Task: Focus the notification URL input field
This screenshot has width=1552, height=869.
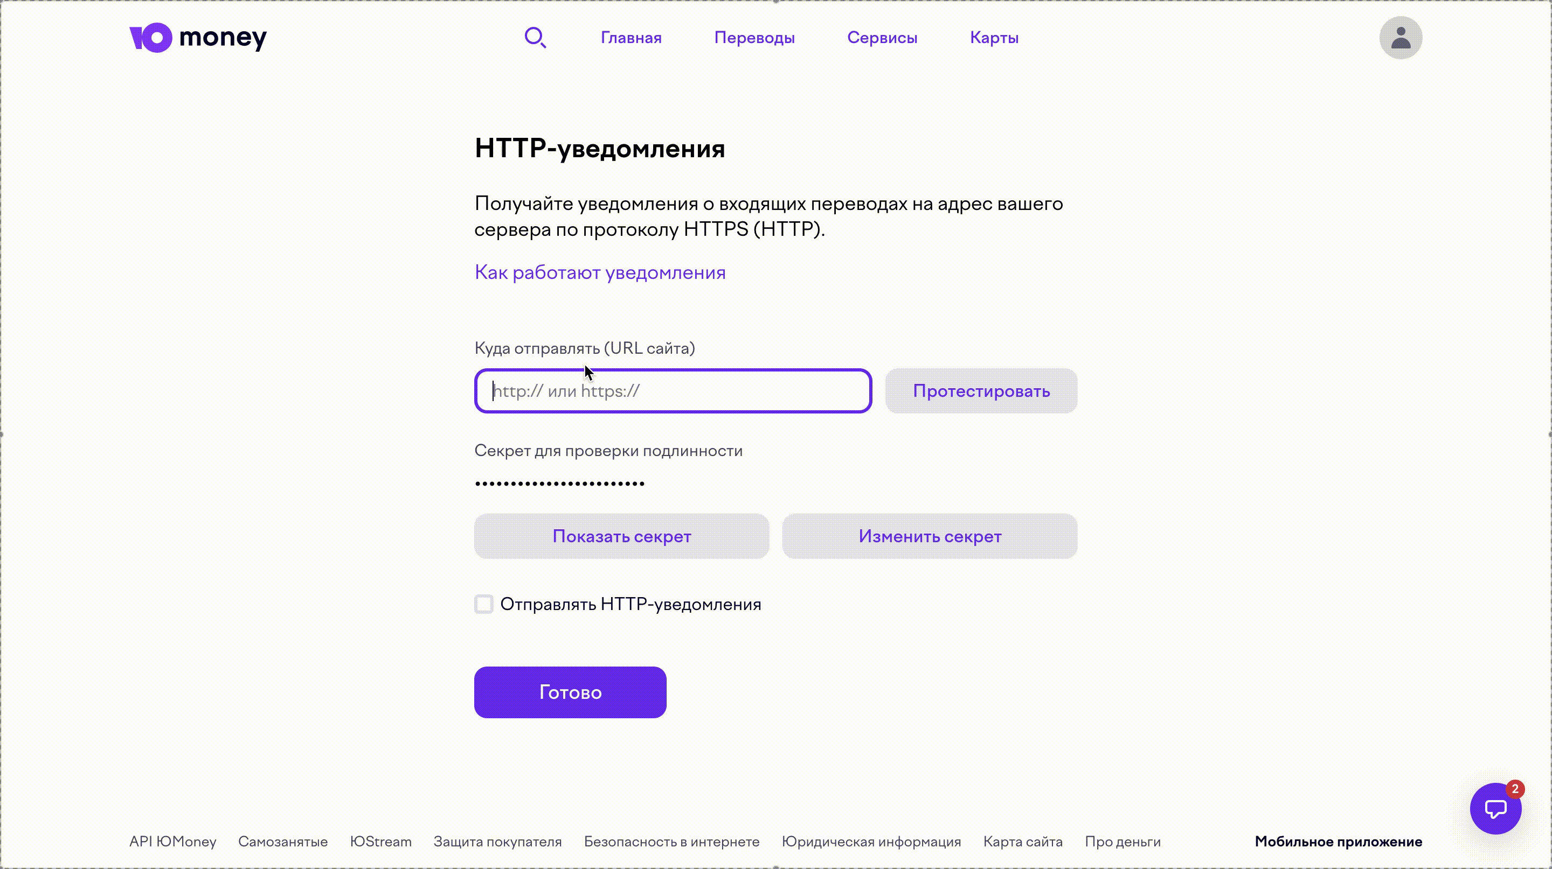Action: point(673,391)
